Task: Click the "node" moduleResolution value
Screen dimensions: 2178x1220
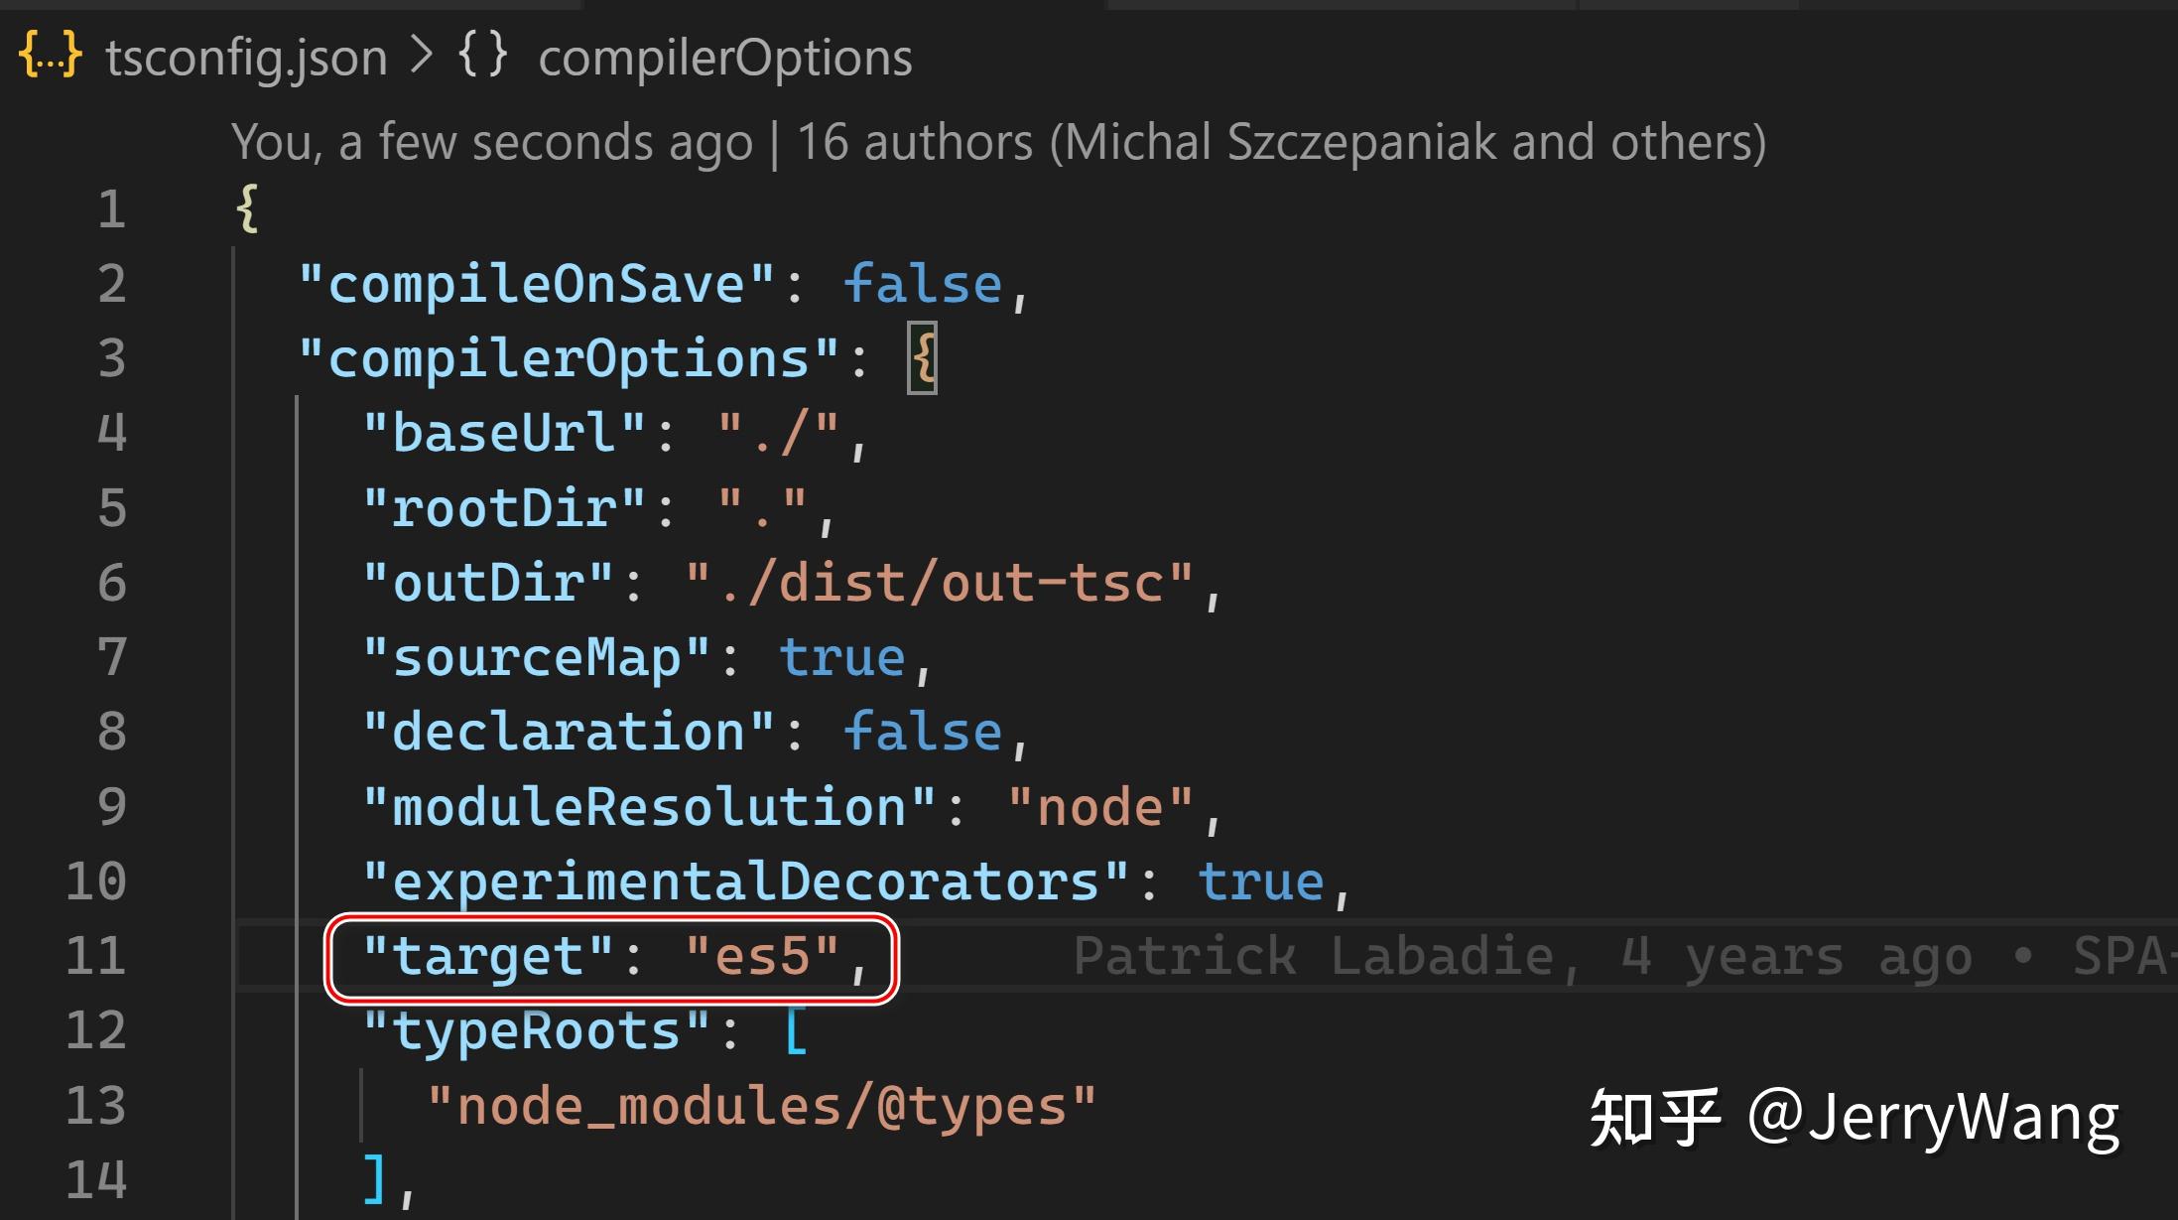Action: (1099, 807)
